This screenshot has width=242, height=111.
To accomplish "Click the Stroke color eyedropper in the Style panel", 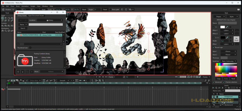I will [x=227, y=37].
